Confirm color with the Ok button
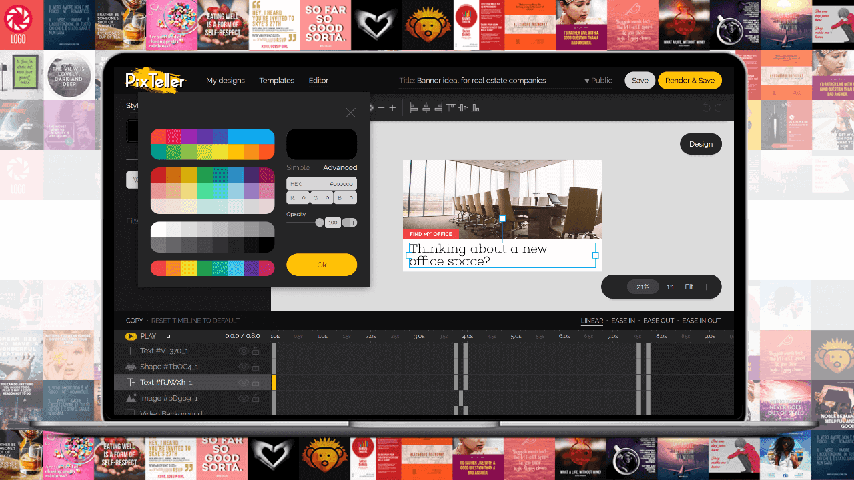854x480 pixels. pos(322,265)
